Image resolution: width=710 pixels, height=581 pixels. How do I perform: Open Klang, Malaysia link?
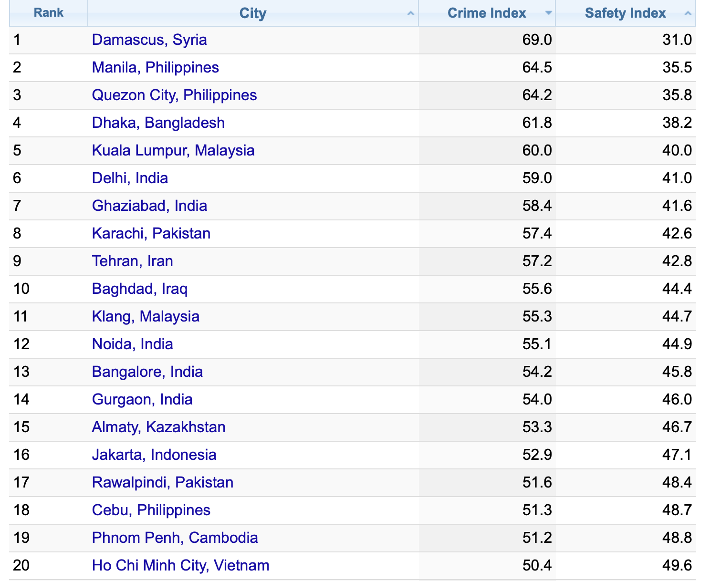(x=146, y=316)
